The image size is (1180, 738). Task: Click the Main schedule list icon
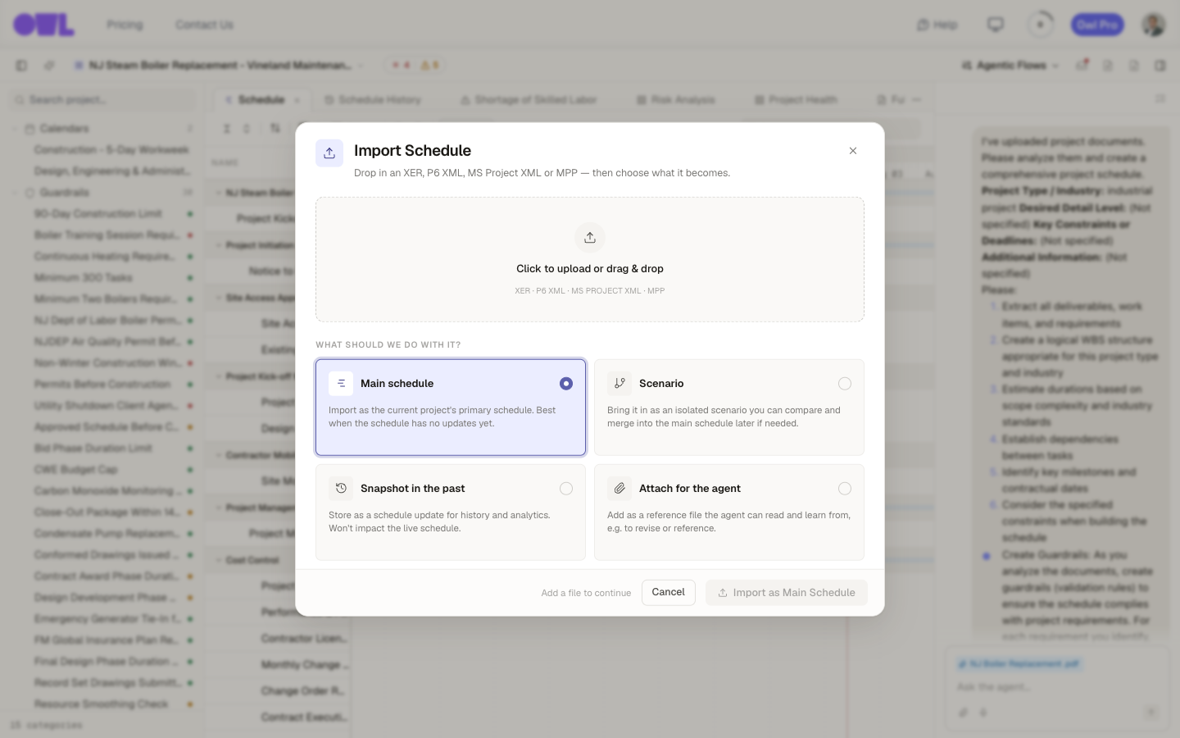coord(341,384)
